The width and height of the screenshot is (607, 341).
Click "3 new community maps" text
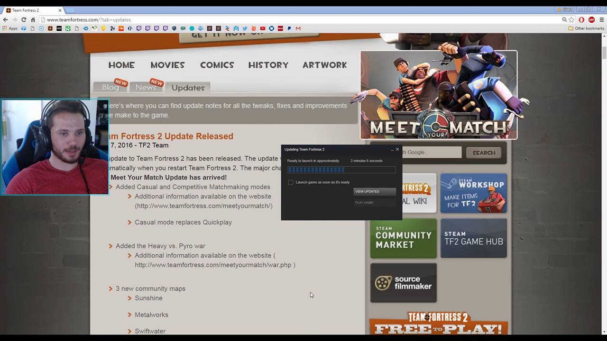click(150, 288)
